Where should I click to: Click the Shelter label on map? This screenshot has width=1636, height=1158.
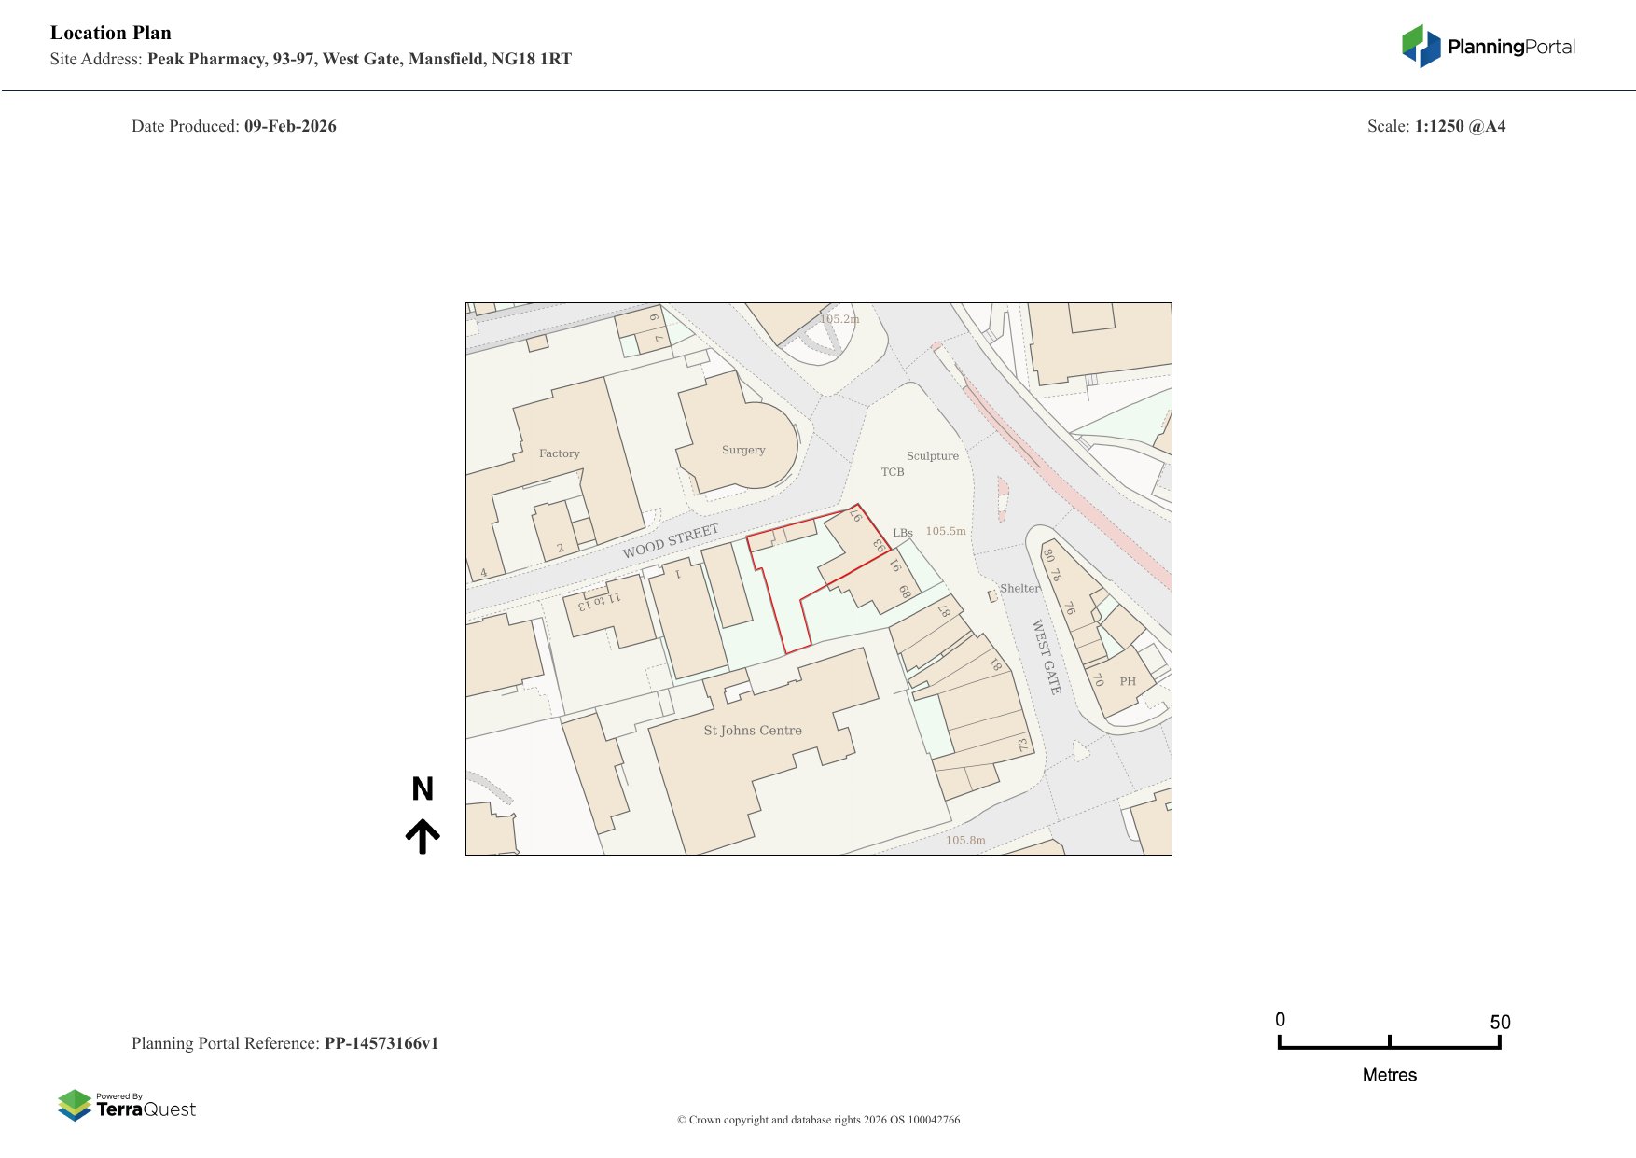click(1019, 589)
